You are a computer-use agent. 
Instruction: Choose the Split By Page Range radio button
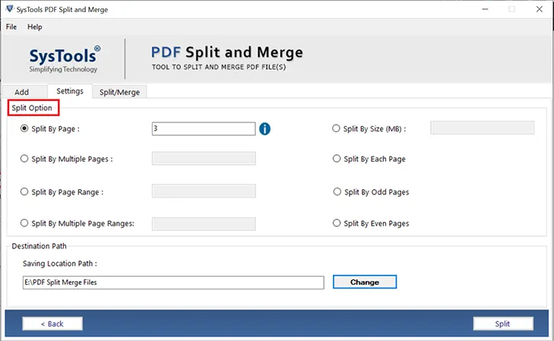click(24, 191)
